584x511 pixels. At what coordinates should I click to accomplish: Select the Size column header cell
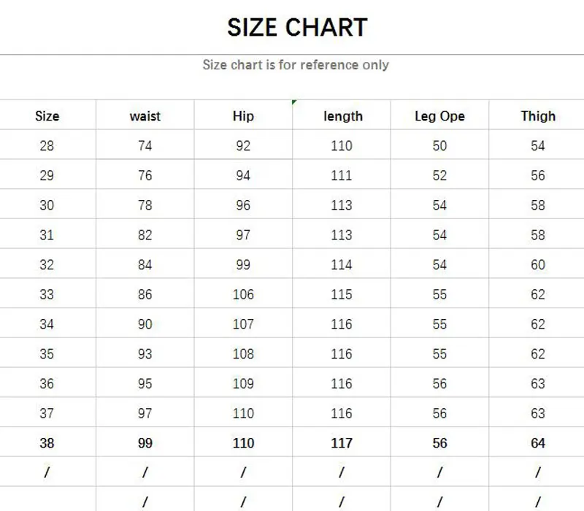[47, 116]
